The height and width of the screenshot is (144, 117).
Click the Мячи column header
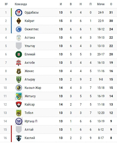click(101, 4)
